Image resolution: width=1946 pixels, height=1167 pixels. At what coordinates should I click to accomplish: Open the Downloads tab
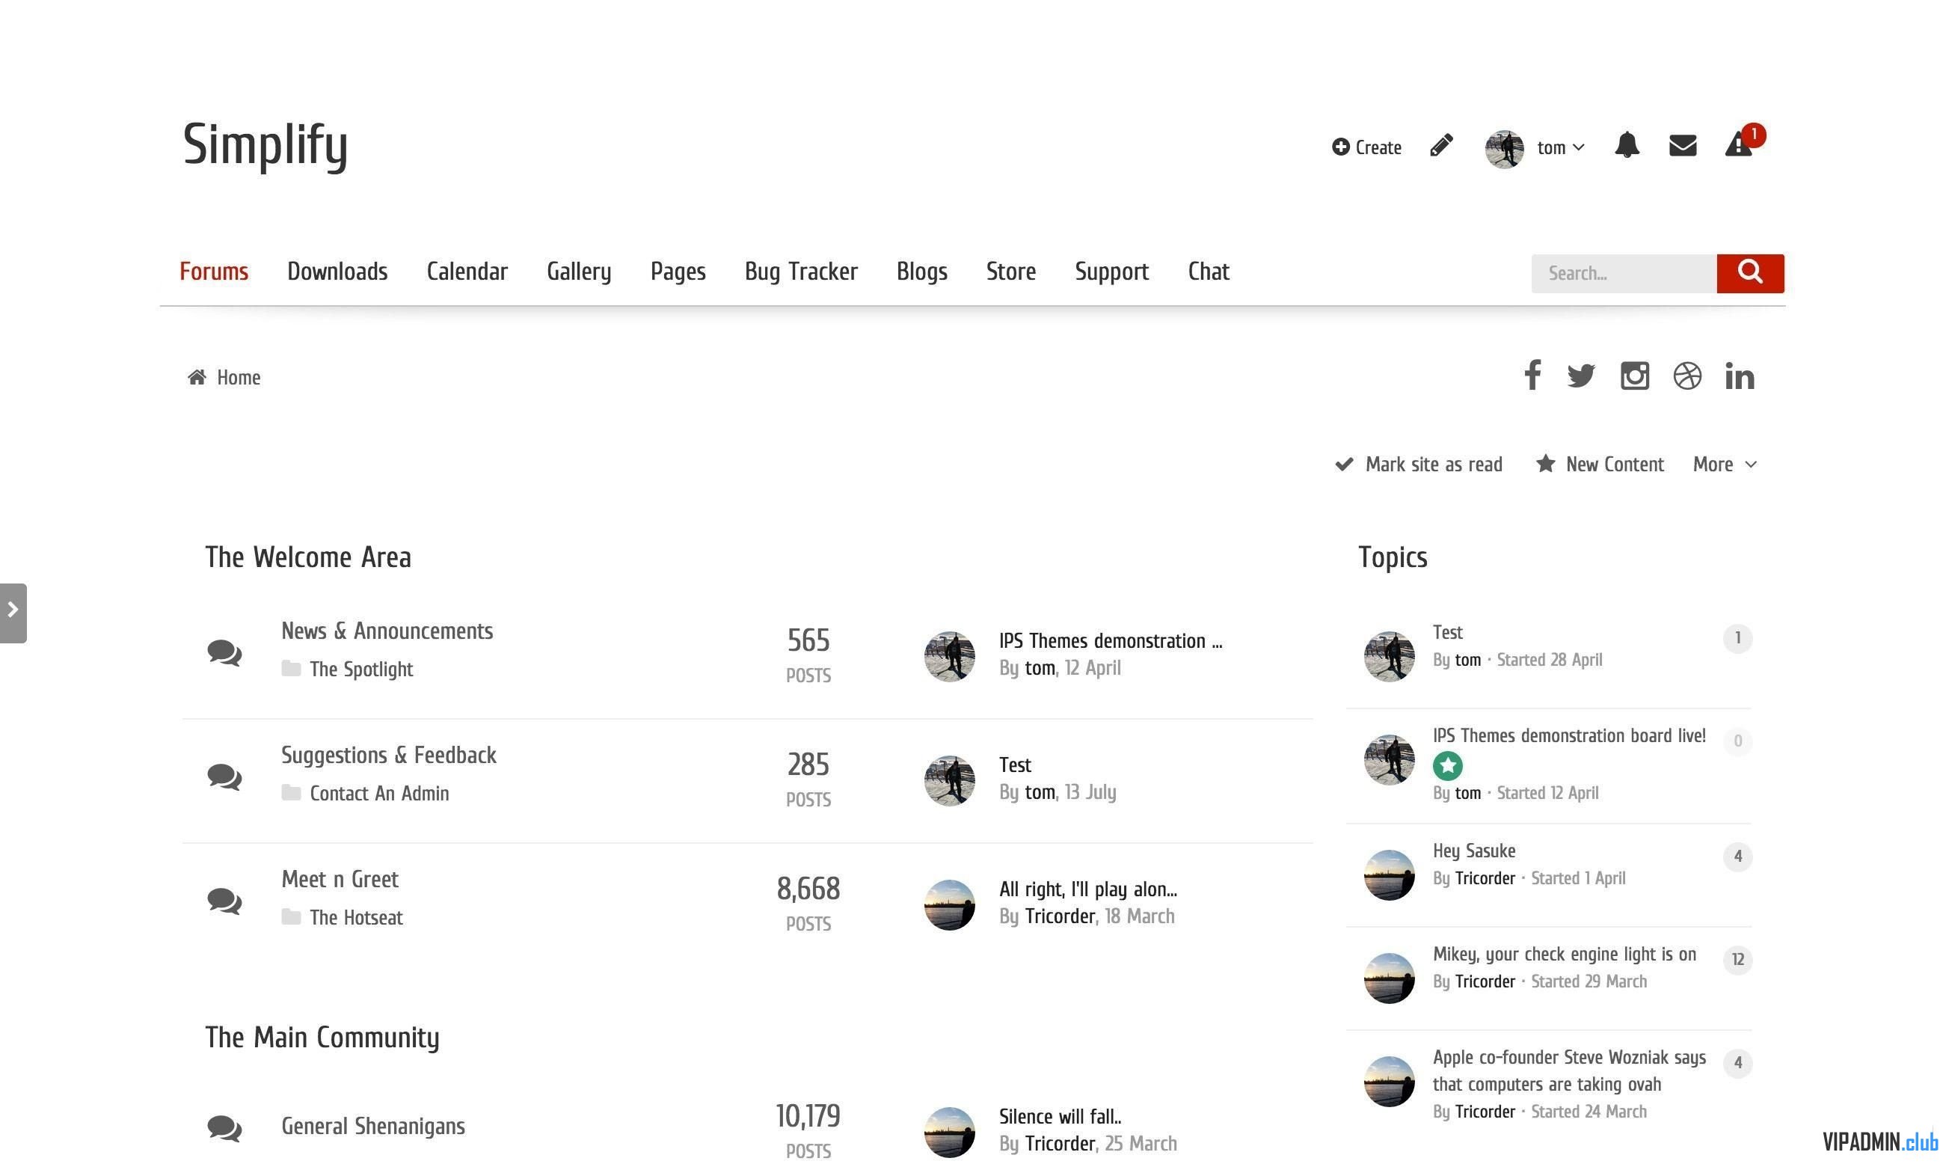337,272
